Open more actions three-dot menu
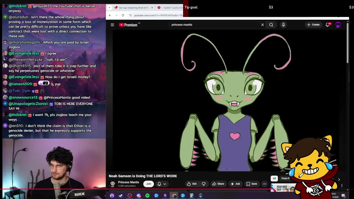The image size is (354, 199). pos(264,184)
